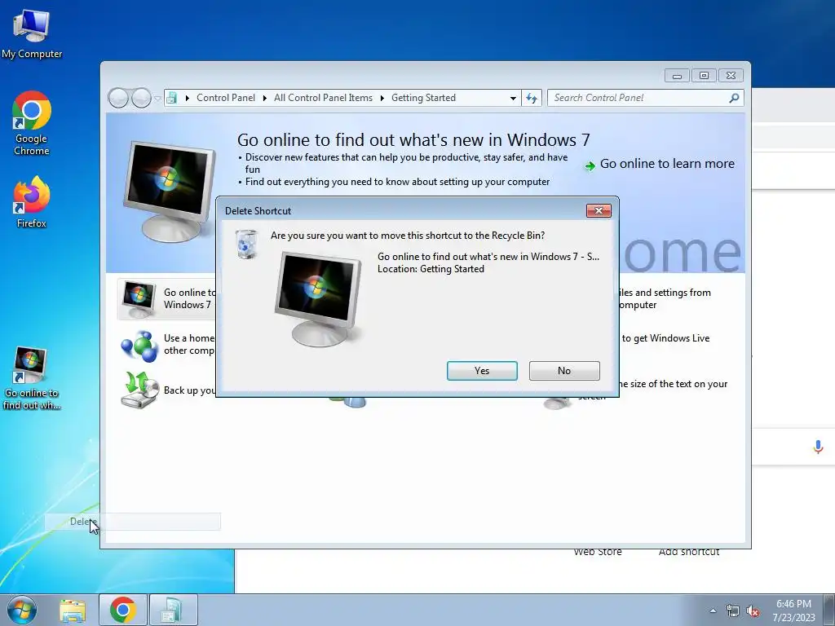Click 'Back up you' item text
Screen dimensions: 835x626
coord(189,390)
